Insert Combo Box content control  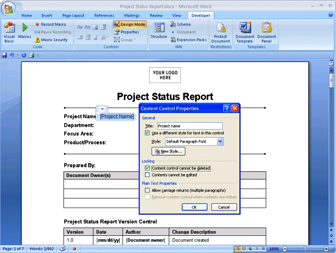click(79, 37)
